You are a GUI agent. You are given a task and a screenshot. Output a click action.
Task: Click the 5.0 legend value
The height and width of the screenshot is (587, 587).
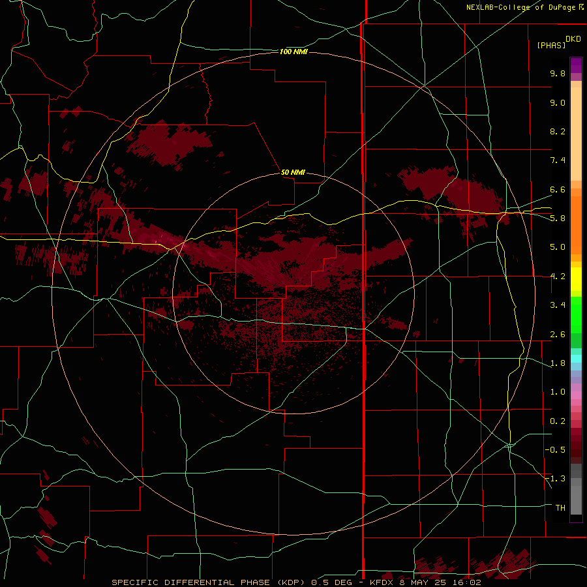pyautogui.click(x=558, y=247)
